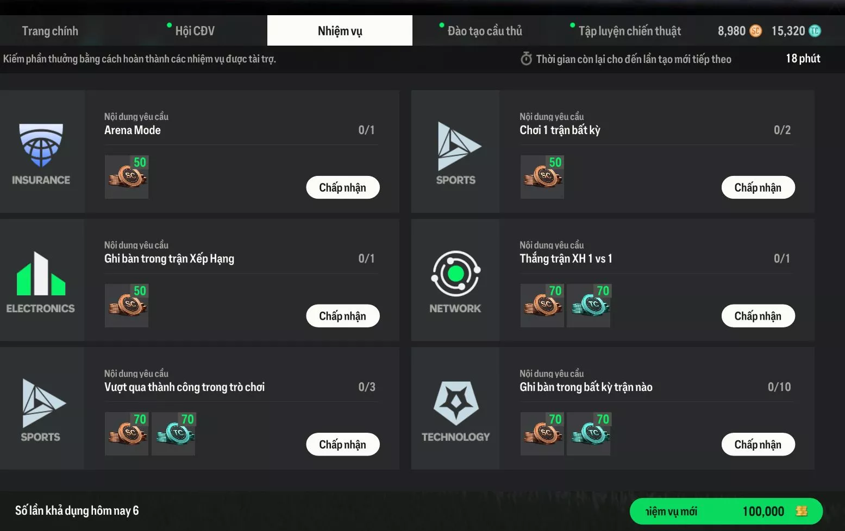845x531 pixels.
Task: Click the Insurance sponsor shield logo
Action: click(x=41, y=145)
